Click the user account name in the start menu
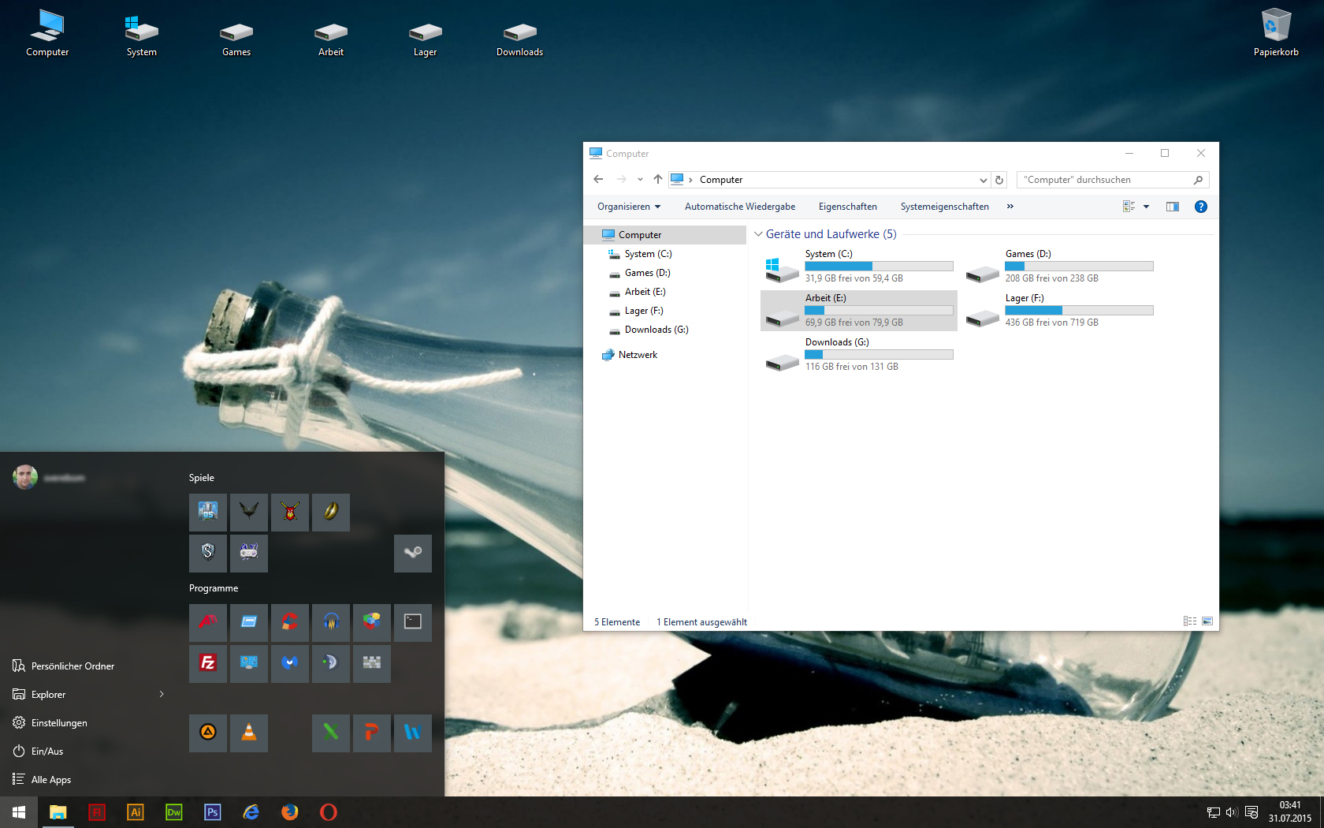The height and width of the screenshot is (828, 1324). pyautogui.click(x=65, y=478)
